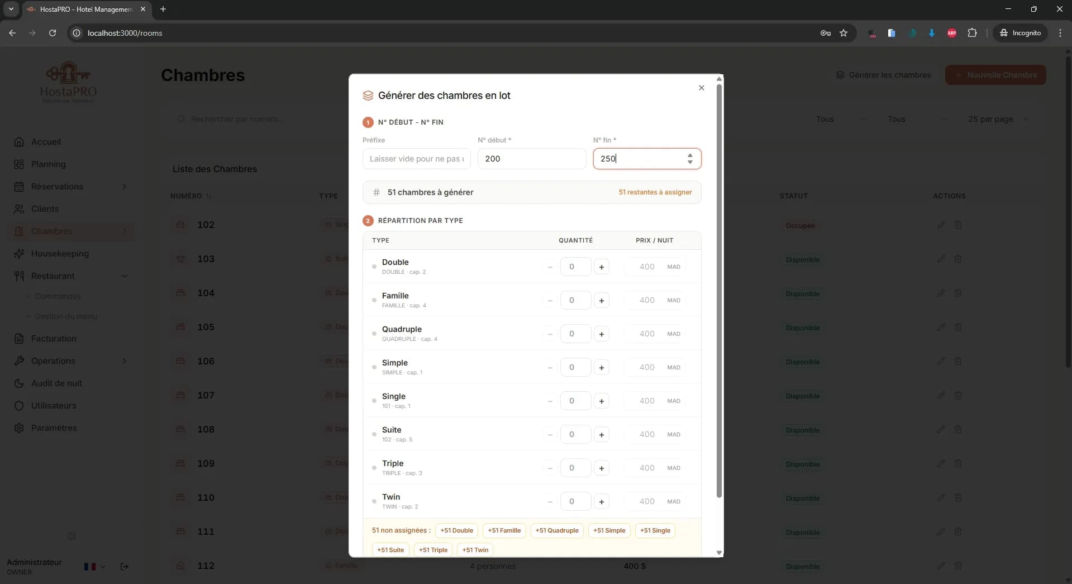1072x584 pixels.
Task: Click the N° fin spinner arrows
Action: (690, 159)
